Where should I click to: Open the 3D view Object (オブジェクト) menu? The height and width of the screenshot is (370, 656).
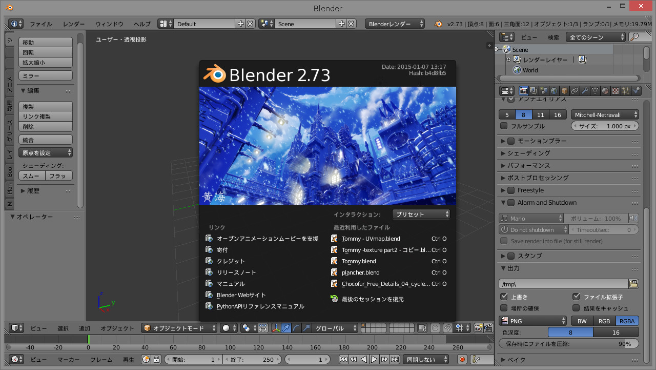click(x=117, y=328)
